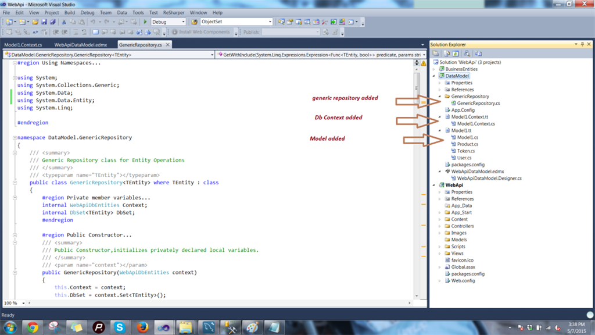Click the Save All toolbar icon
595x335 pixels.
53,22
